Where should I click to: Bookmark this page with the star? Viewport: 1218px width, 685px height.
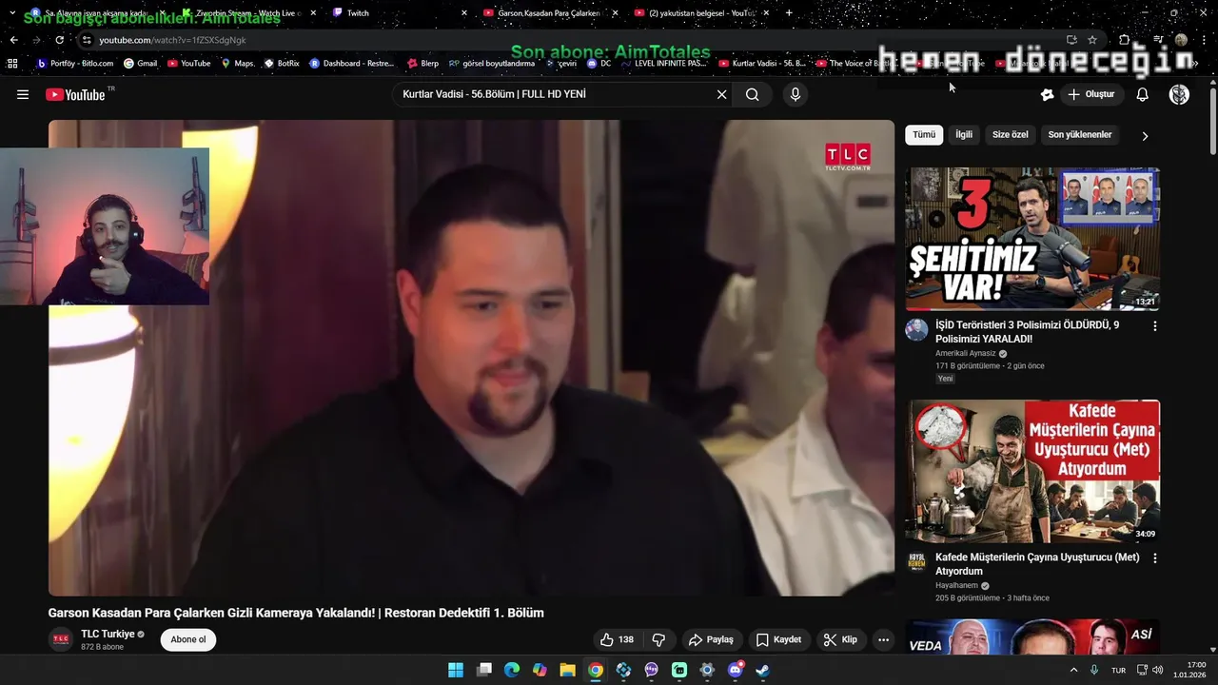coord(1092,40)
